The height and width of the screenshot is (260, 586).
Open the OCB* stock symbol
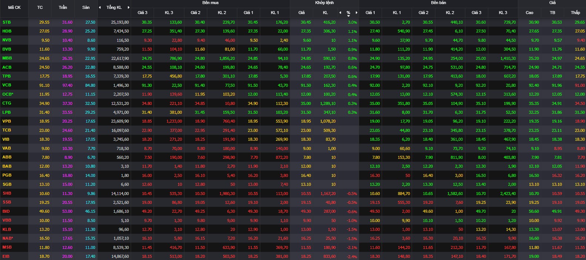coord(8,94)
